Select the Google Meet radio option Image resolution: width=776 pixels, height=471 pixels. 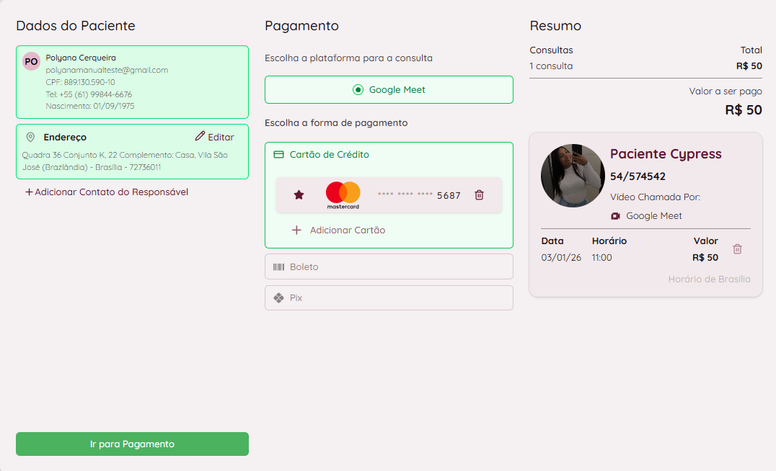coord(358,90)
